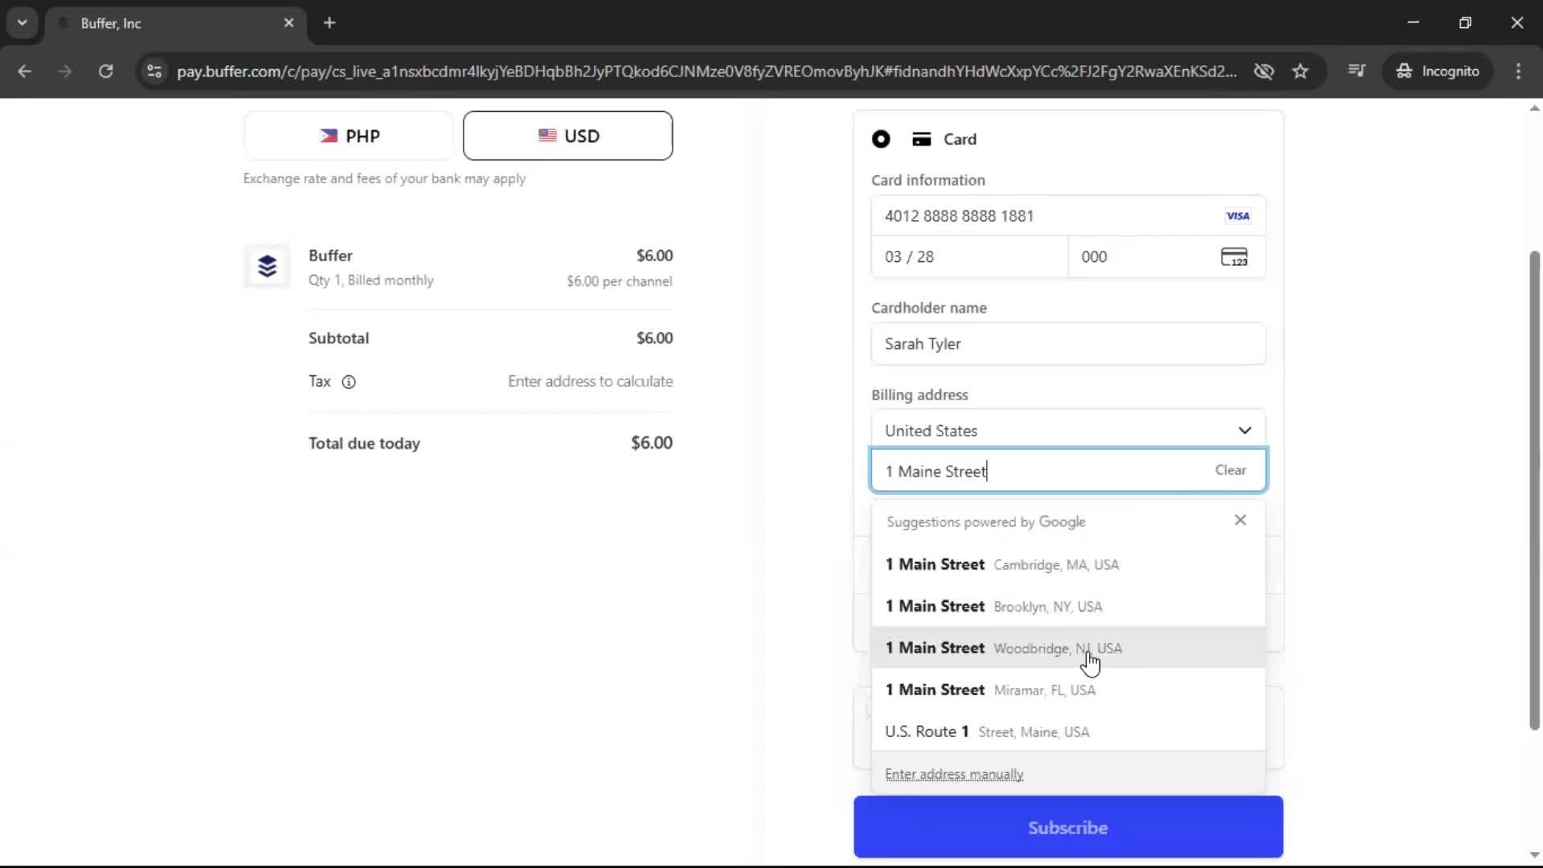Open the media controls icon in toolbar
The image size is (1543, 868).
coord(1357,71)
